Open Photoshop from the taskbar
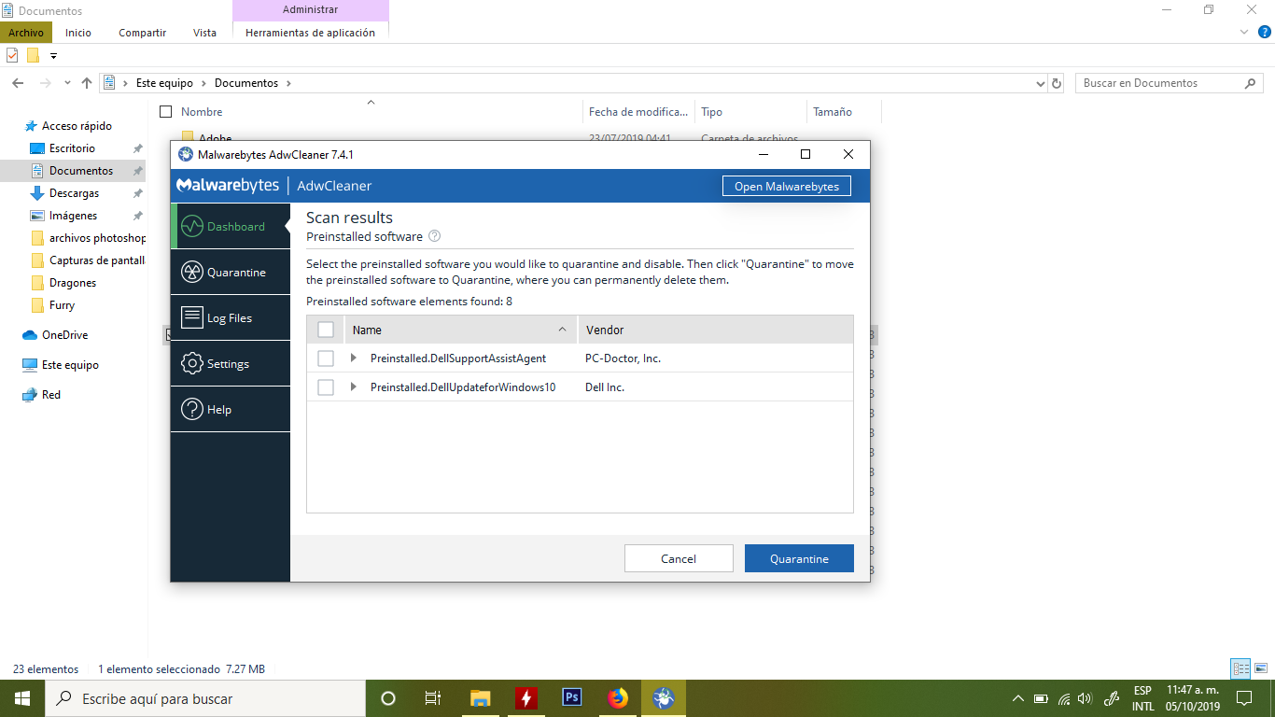 click(572, 698)
